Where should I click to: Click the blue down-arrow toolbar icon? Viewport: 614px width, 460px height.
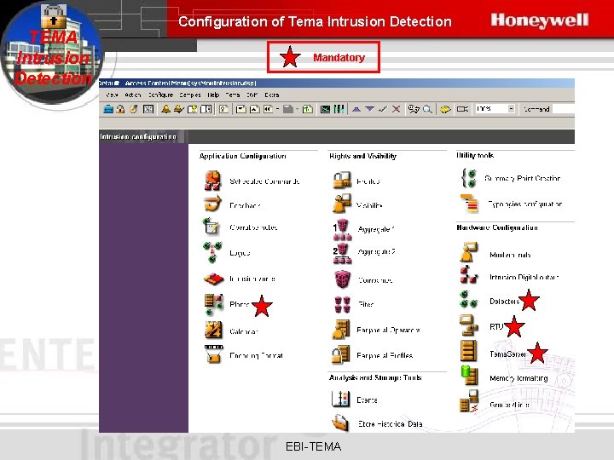pos(369,109)
